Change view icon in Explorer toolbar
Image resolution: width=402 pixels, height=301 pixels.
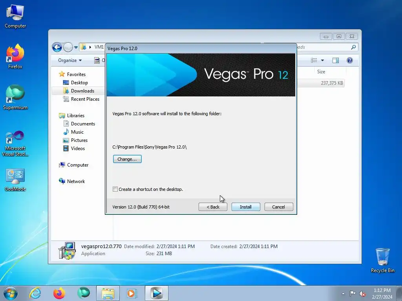pos(314,60)
